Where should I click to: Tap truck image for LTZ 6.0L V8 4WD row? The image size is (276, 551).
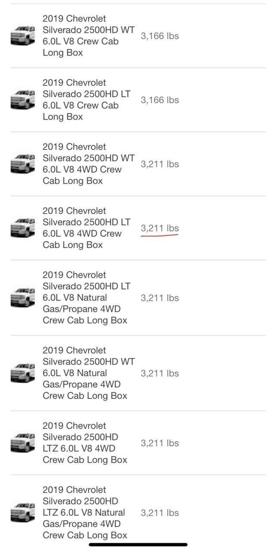click(23, 443)
